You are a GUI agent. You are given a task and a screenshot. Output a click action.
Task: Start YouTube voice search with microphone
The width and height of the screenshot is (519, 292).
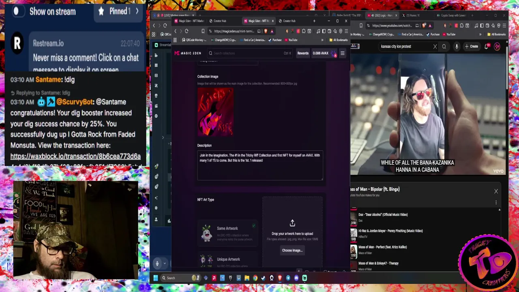tap(457, 47)
